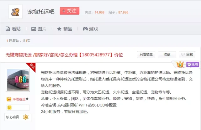Click the red 关注 follow button
201x130 pixels.
(x=70, y=11)
